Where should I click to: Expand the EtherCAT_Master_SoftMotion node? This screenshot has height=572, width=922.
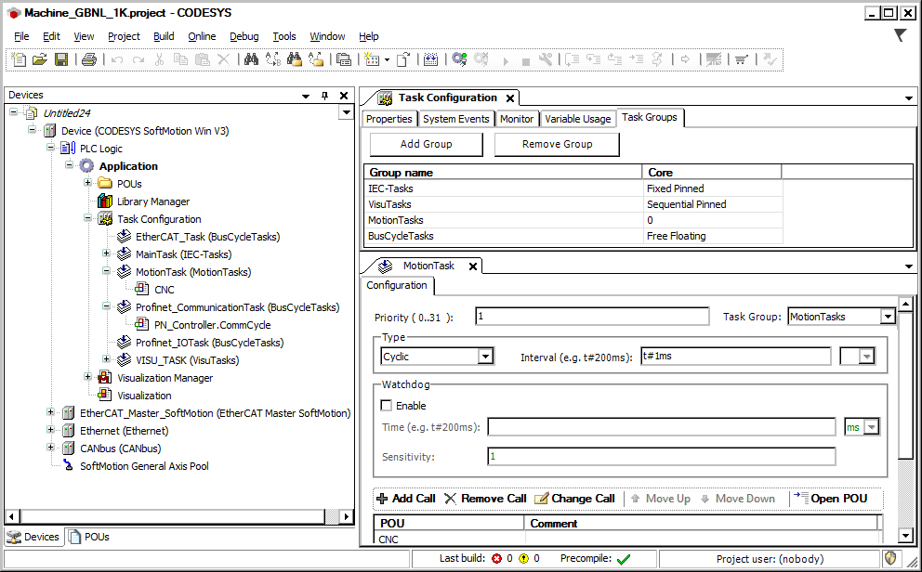(50, 412)
